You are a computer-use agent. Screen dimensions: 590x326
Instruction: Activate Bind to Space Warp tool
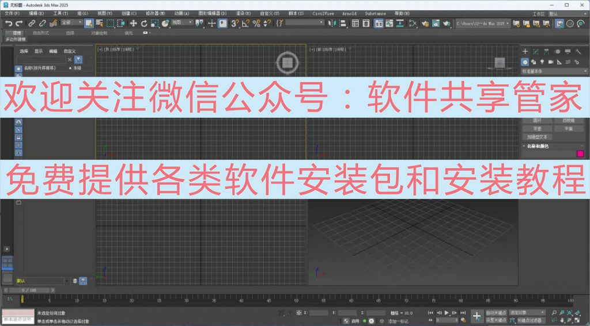click(53, 23)
